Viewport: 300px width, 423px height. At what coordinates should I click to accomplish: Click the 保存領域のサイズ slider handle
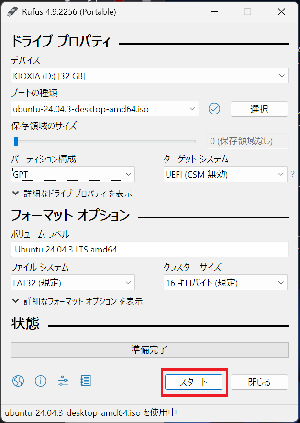(16, 141)
